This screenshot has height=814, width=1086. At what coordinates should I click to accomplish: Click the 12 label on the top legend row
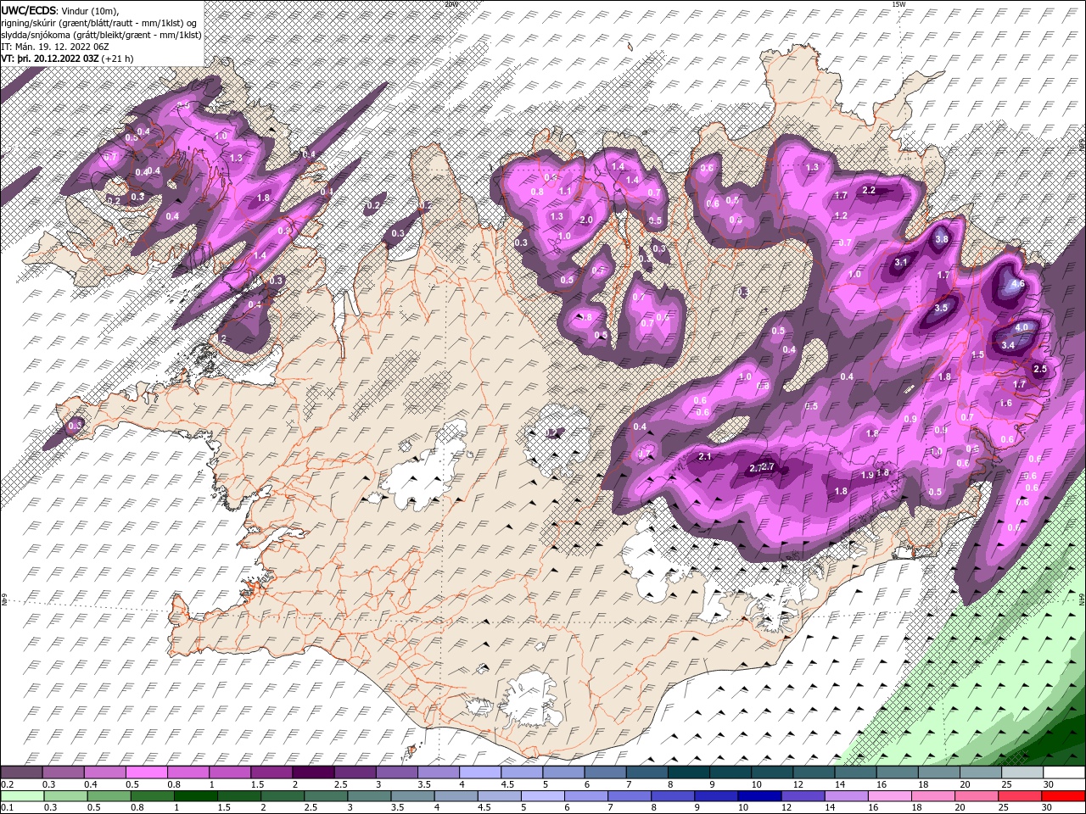tap(797, 784)
